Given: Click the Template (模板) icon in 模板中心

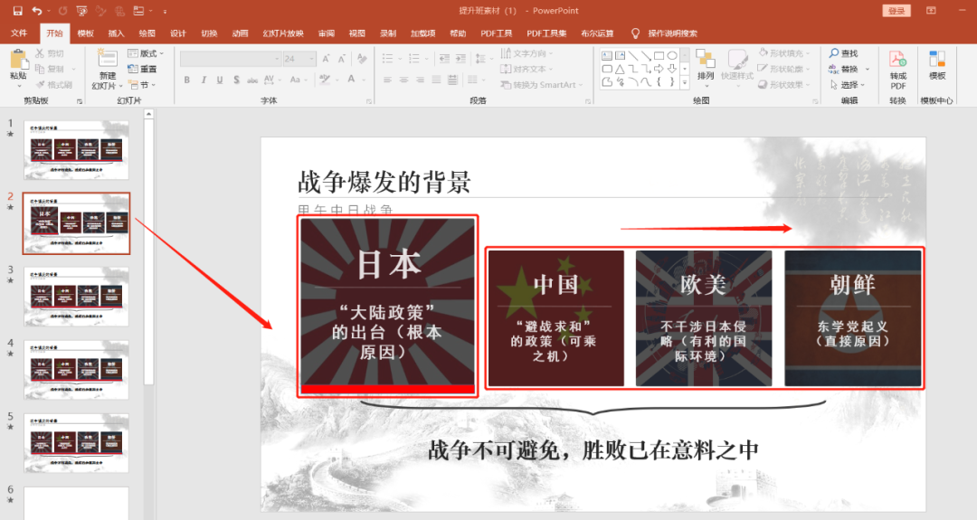Looking at the screenshot, I should [x=937, y=59].
